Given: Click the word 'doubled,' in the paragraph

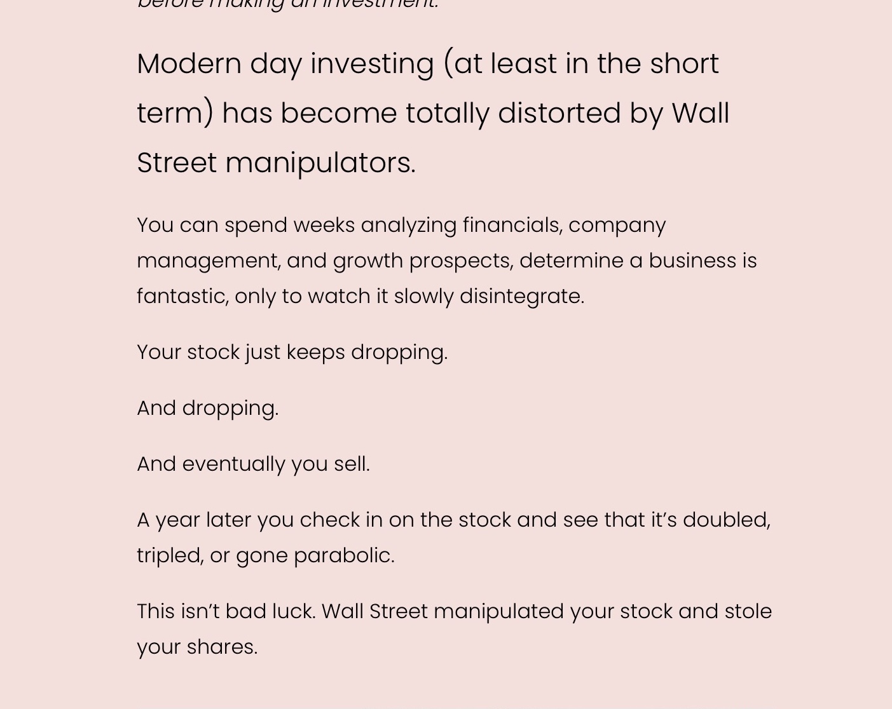Looking at the screenshot, I should [727, 520].
